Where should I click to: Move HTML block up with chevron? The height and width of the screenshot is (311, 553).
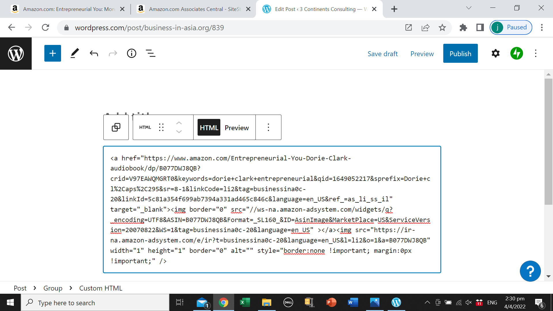(179, 123)
